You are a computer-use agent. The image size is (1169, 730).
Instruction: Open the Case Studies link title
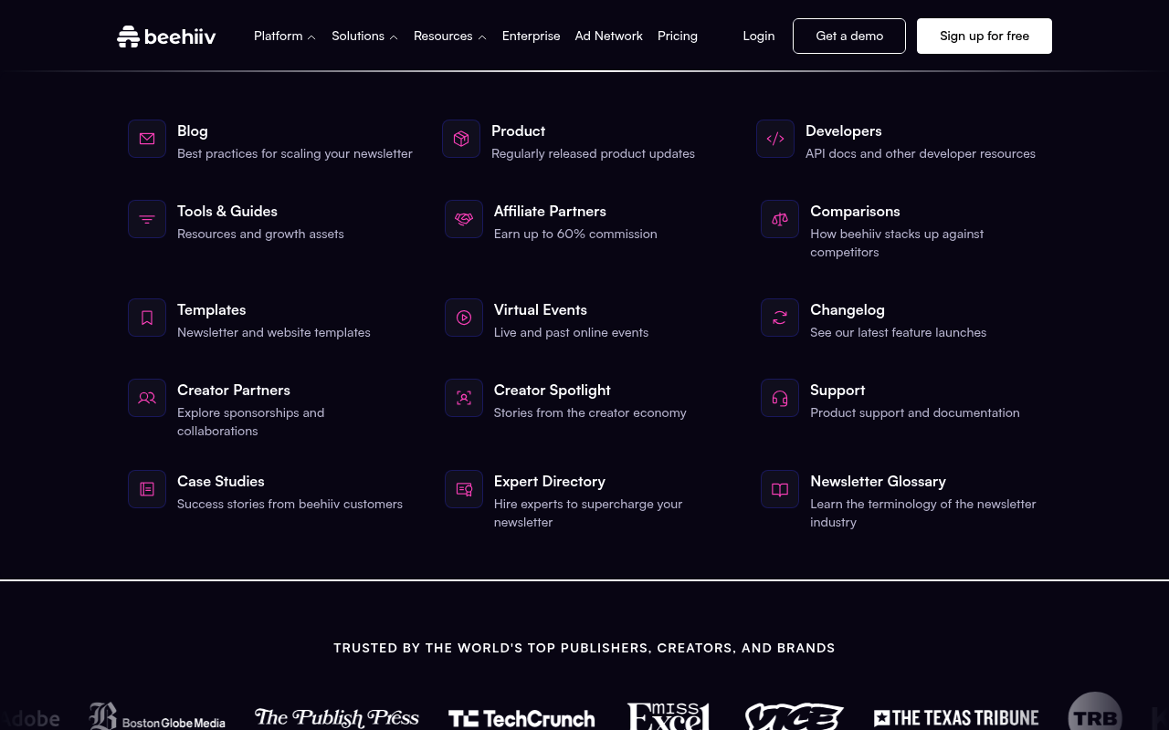pos(221,481)
